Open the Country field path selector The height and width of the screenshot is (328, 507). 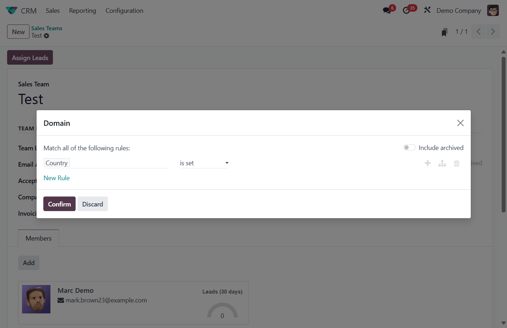tap(107, 163)
